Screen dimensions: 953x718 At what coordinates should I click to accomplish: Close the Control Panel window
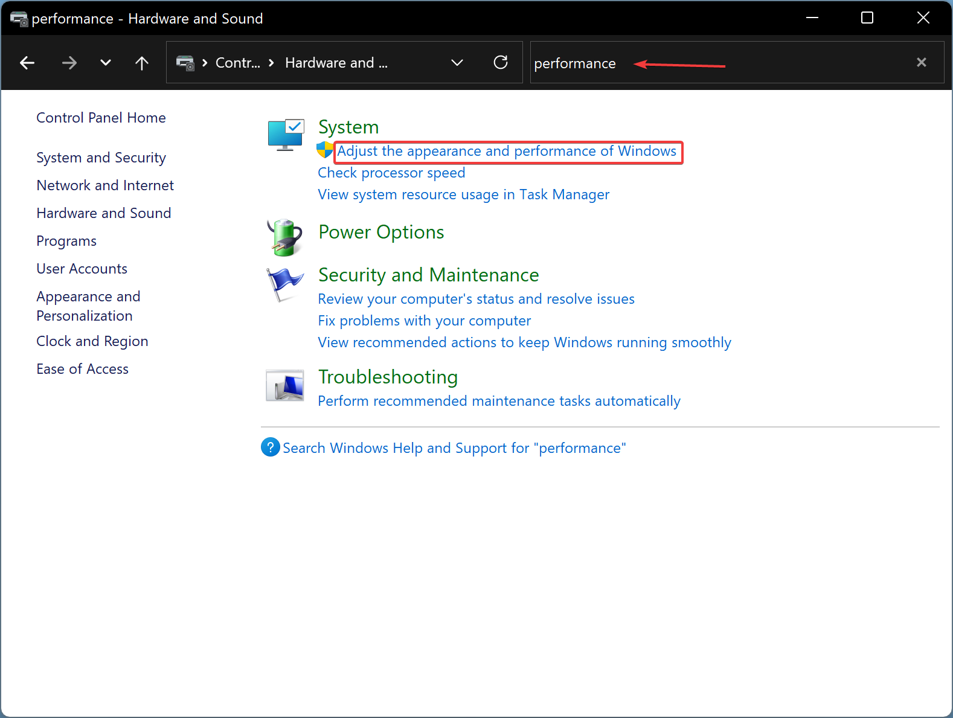(923, 18)
